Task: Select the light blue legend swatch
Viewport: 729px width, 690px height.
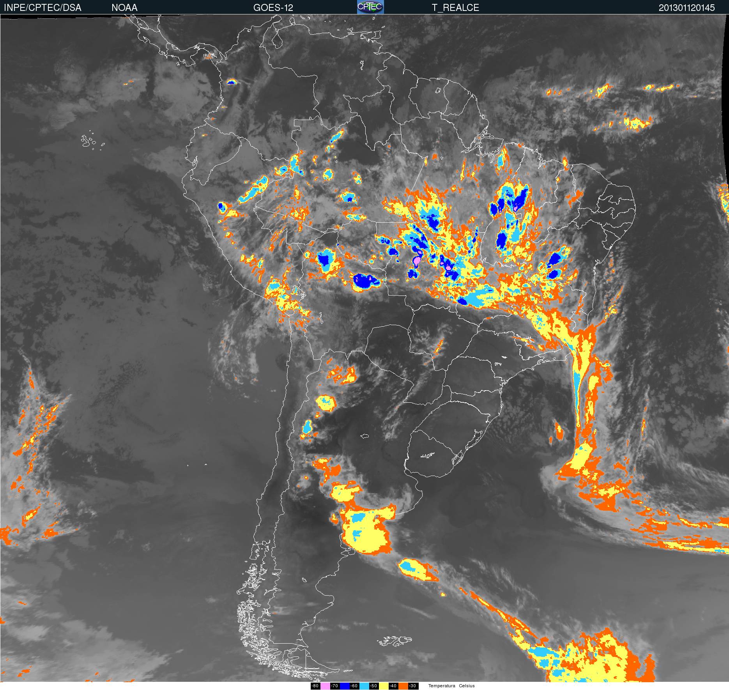Action: (364, 686)
